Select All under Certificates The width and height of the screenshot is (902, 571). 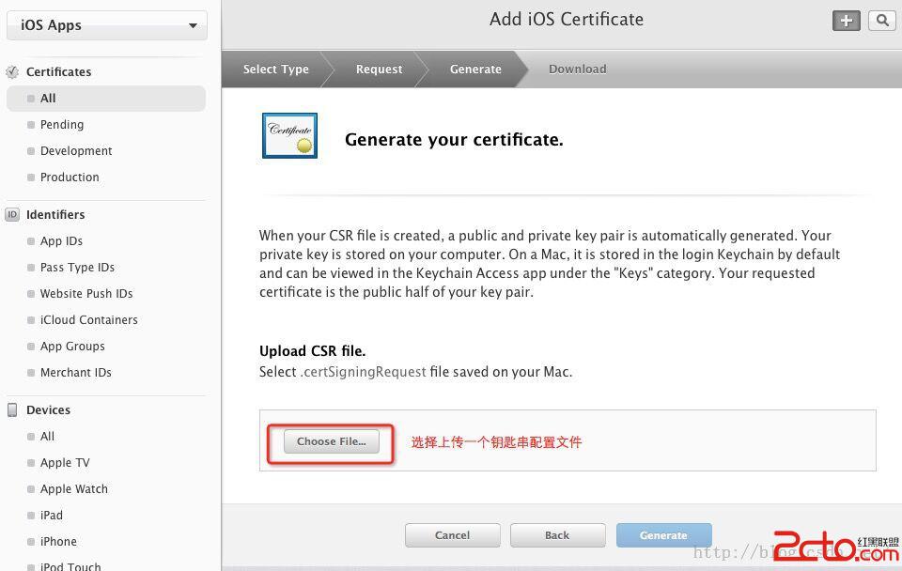tap(106, 99)
